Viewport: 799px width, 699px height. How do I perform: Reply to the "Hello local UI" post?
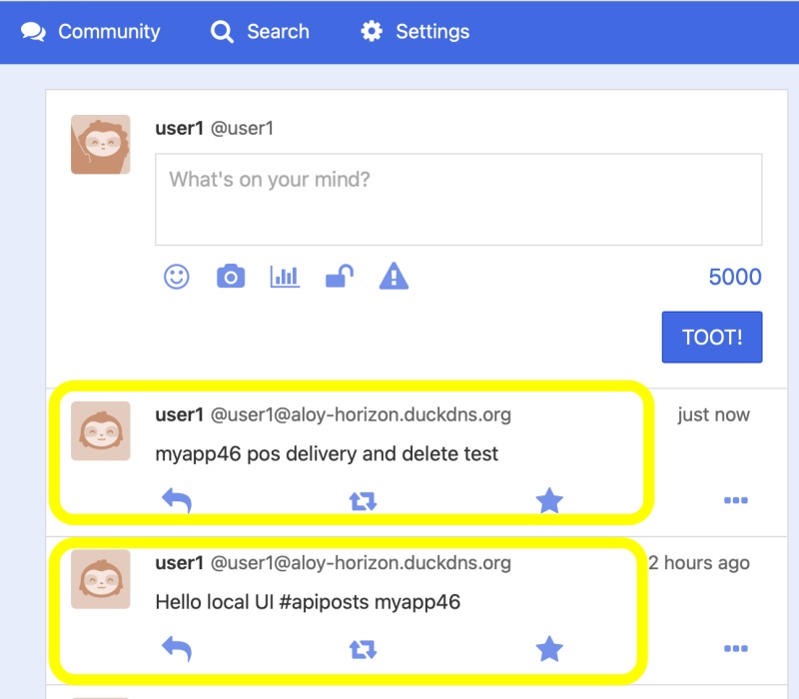click(177, 648)
